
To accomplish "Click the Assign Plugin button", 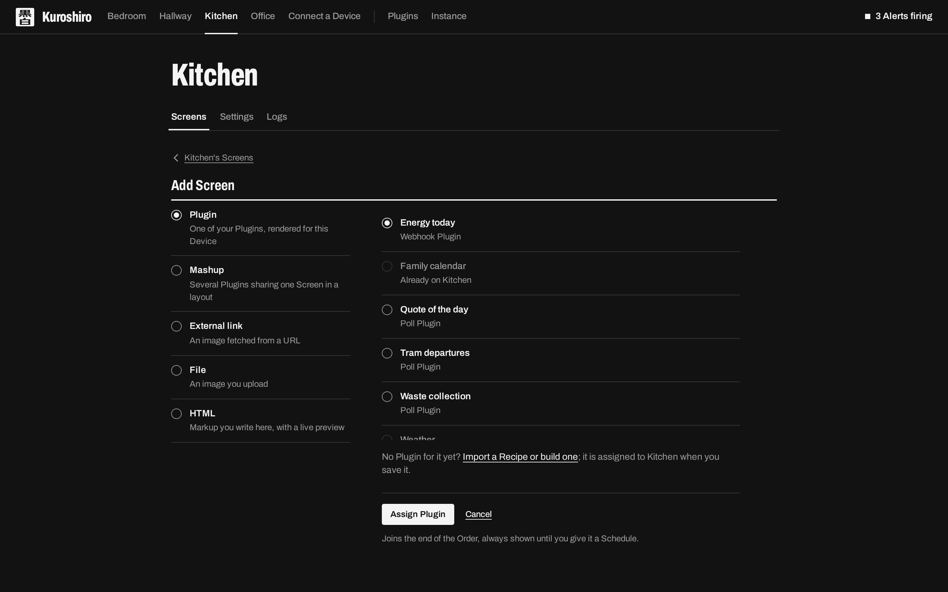I will tap(418, 514).
